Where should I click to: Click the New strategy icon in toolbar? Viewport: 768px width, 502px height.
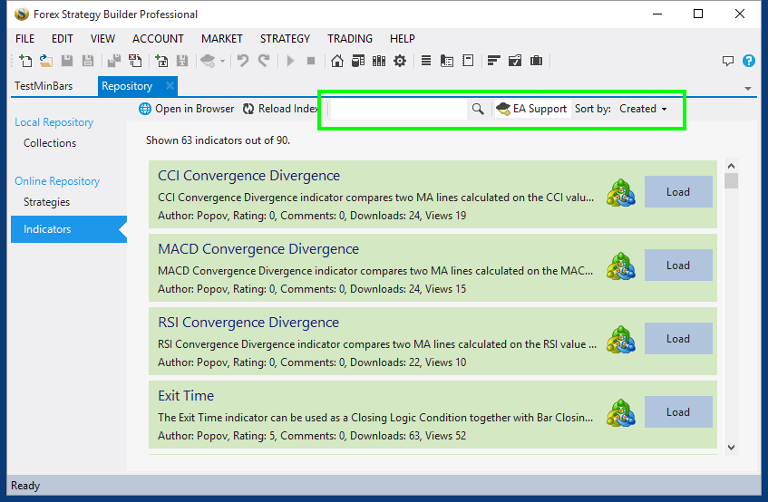pos(25,62)
